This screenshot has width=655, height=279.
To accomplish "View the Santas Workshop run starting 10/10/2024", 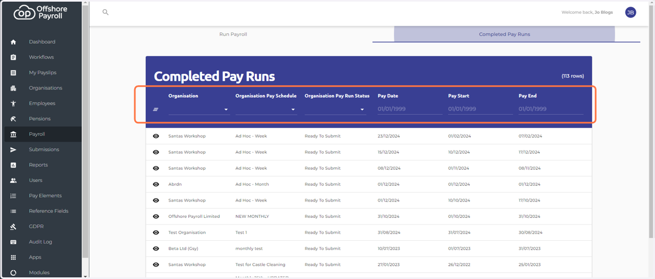I will tap(156, 200).
